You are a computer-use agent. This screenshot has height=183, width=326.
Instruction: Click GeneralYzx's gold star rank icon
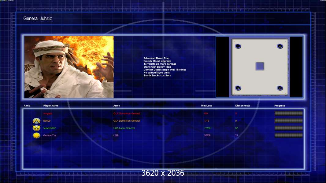(36, 135)
